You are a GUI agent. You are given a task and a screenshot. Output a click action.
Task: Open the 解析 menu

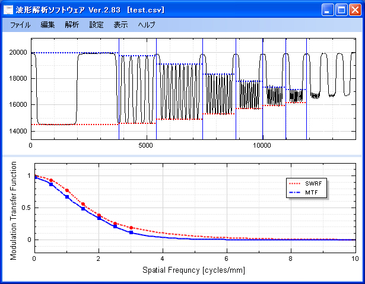click(72, 25)
